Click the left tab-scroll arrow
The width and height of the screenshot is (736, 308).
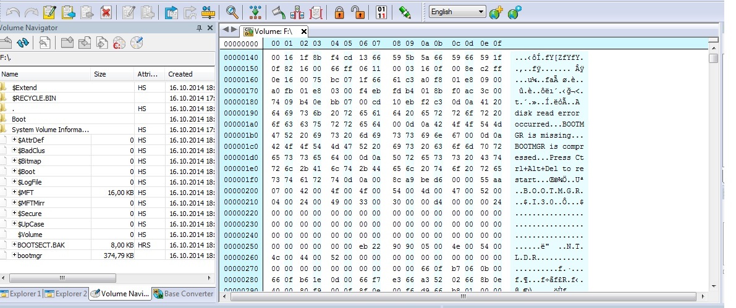[x=226, y=30]
